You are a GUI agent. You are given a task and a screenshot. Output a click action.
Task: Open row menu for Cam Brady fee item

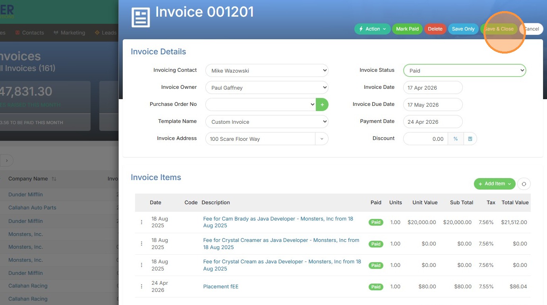tap(141, 222)
